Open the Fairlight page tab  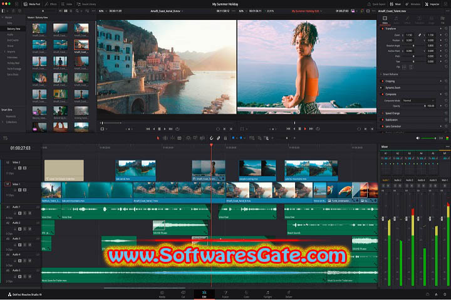pos(267,294)
